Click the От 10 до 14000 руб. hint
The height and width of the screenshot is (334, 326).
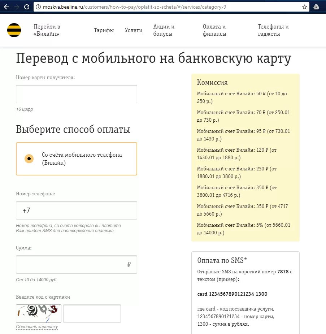(x=36, y=280)
